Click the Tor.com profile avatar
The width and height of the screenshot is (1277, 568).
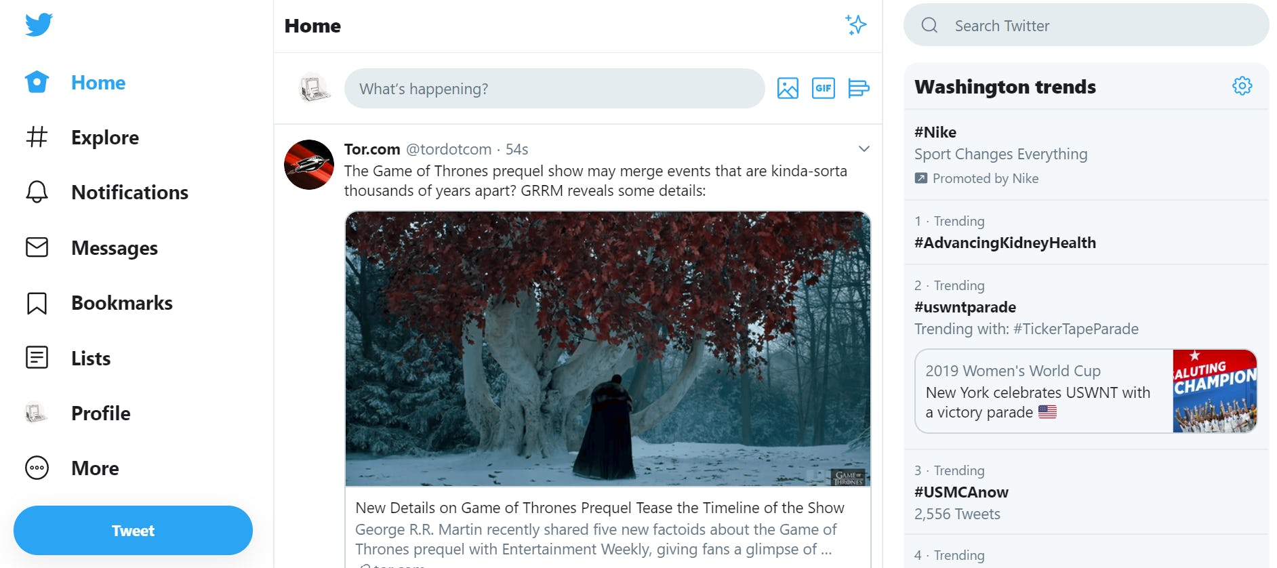(309, 165)
